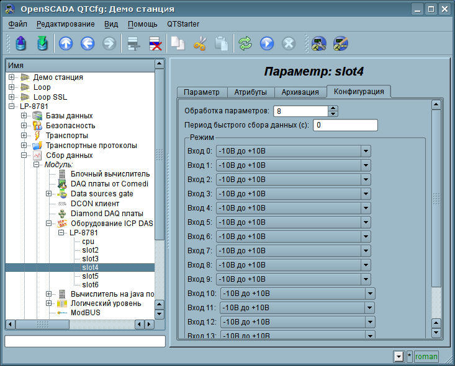Image resolution: width=455 pixels, height=366 pixels.
Task: Expand the Базы данных tree node
Action: tap(24, 116)
